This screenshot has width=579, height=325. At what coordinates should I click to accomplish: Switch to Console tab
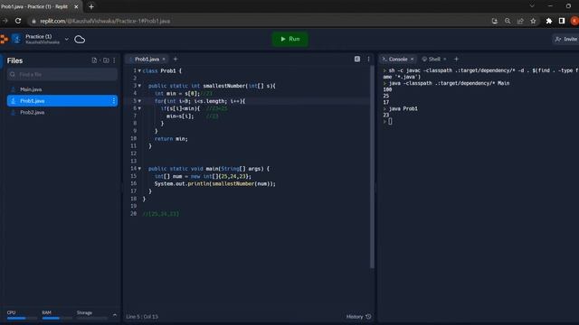tap(398, 59)
